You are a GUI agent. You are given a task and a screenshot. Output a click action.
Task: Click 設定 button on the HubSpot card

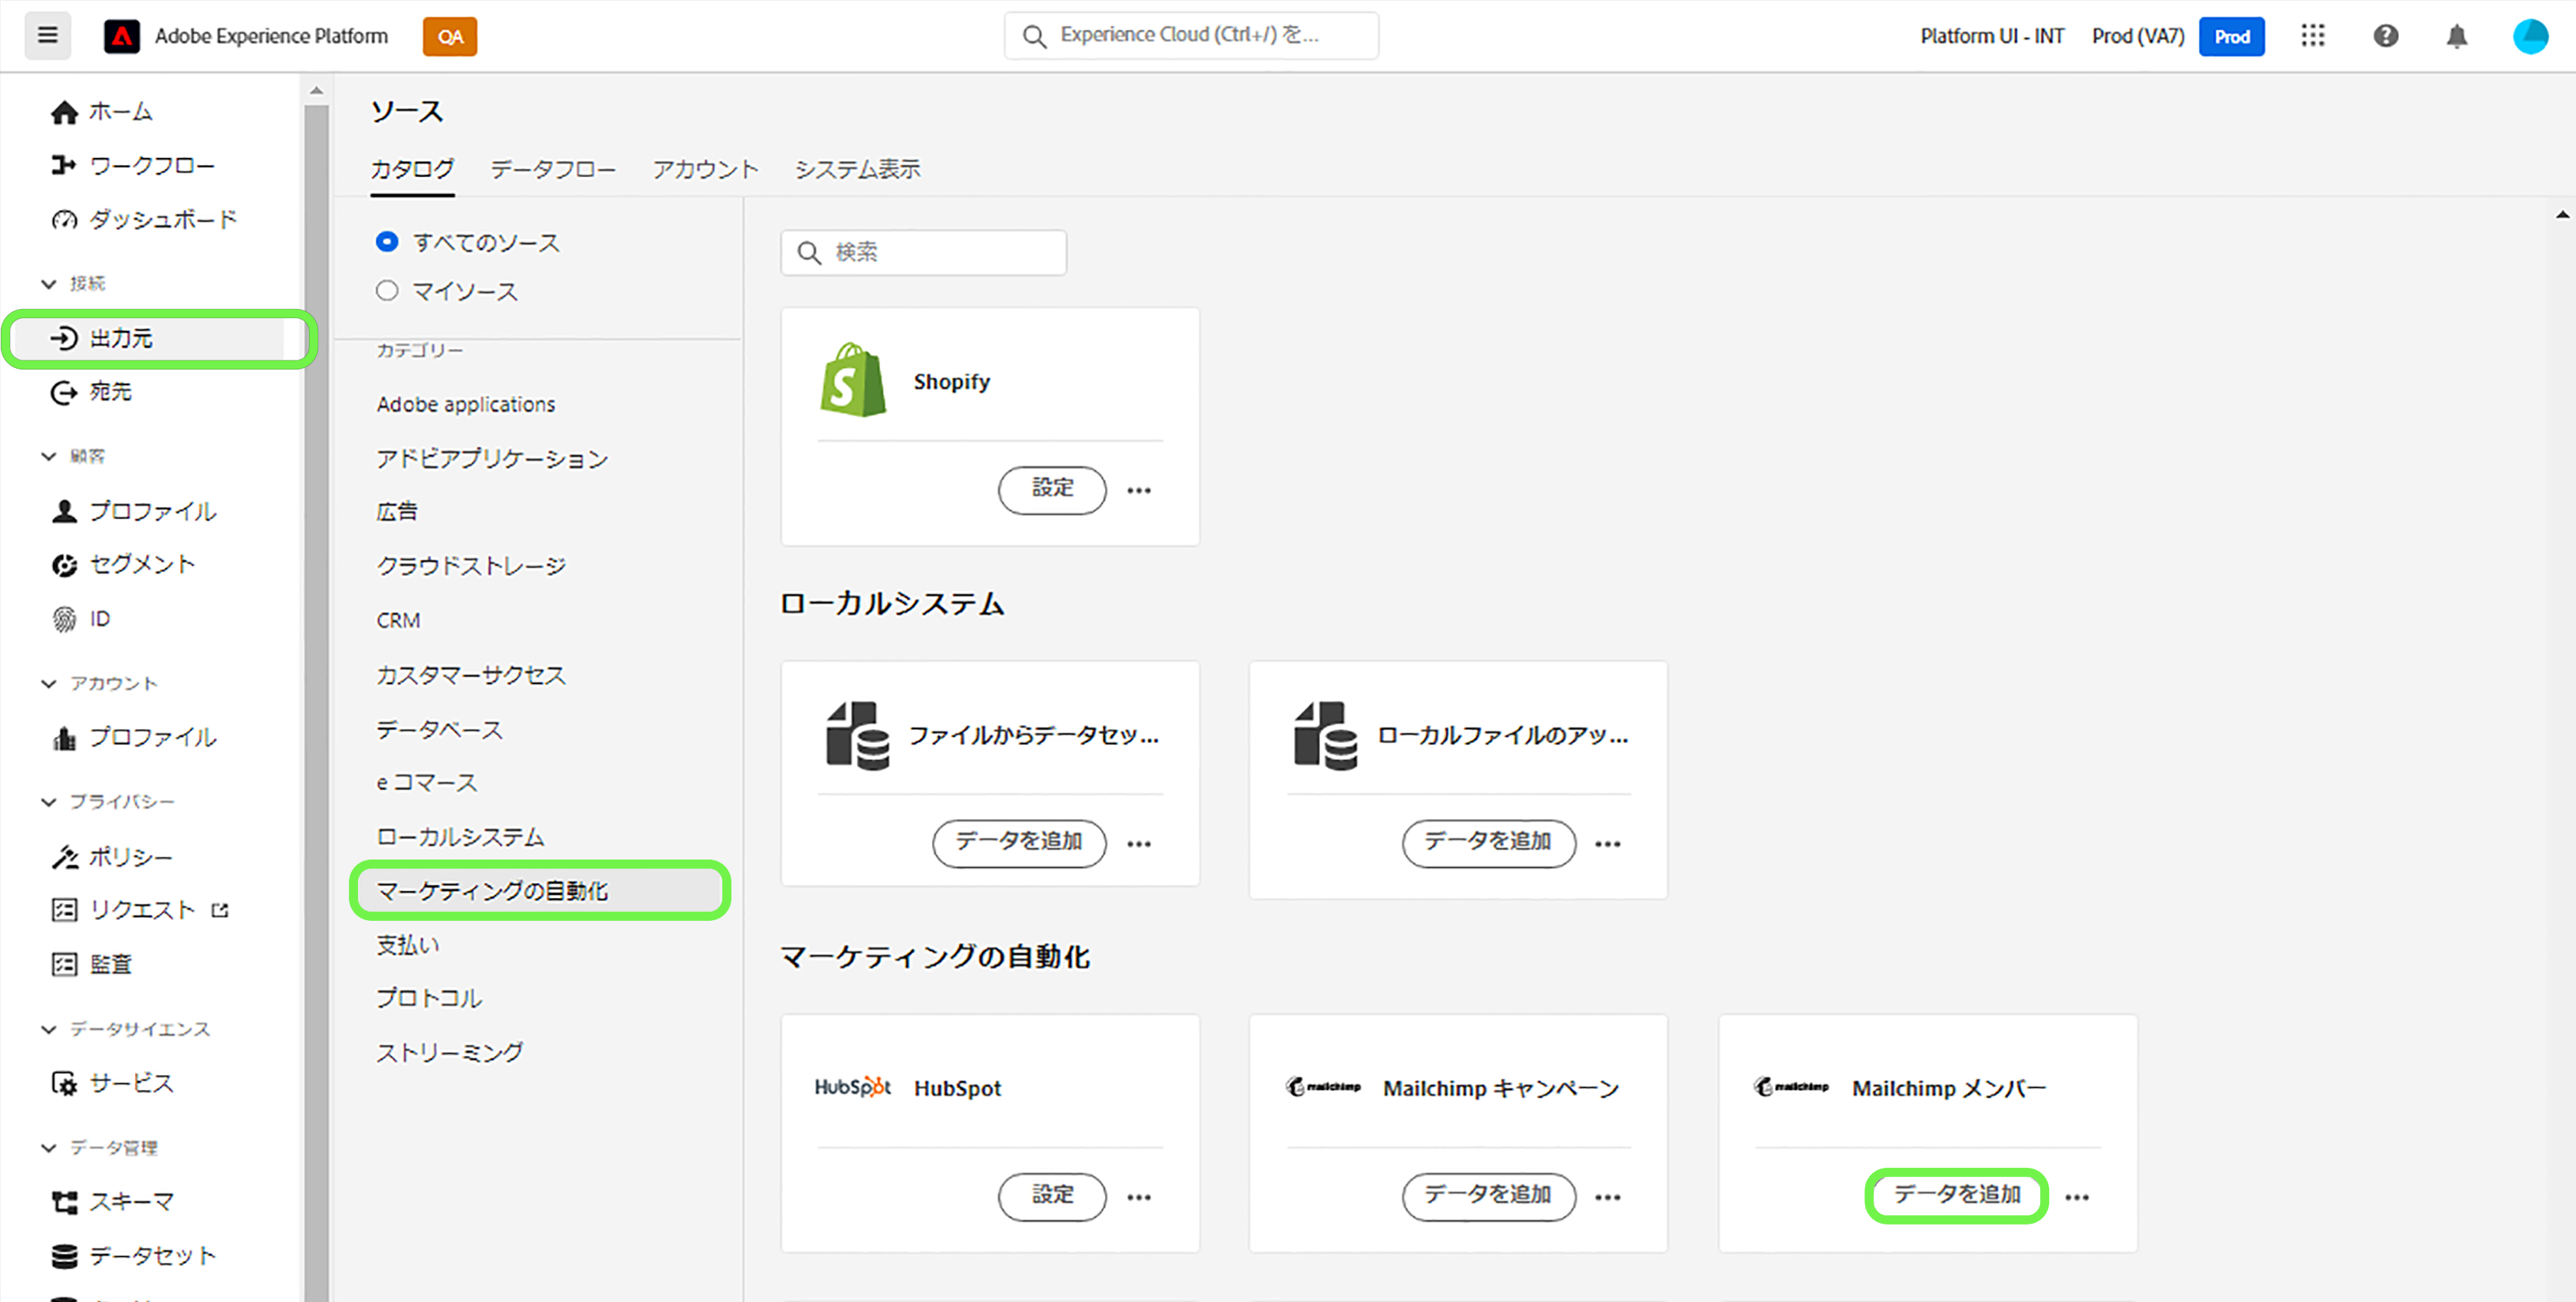[1051, 1195]
